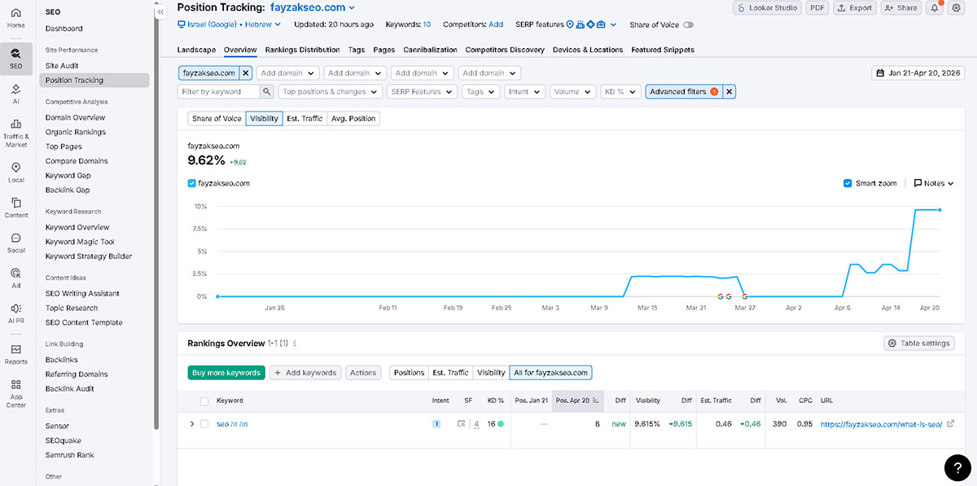Open the App Center in left rail
This screenshot has width=977, height=486.
pyautogui.click(x=16, y=392)
